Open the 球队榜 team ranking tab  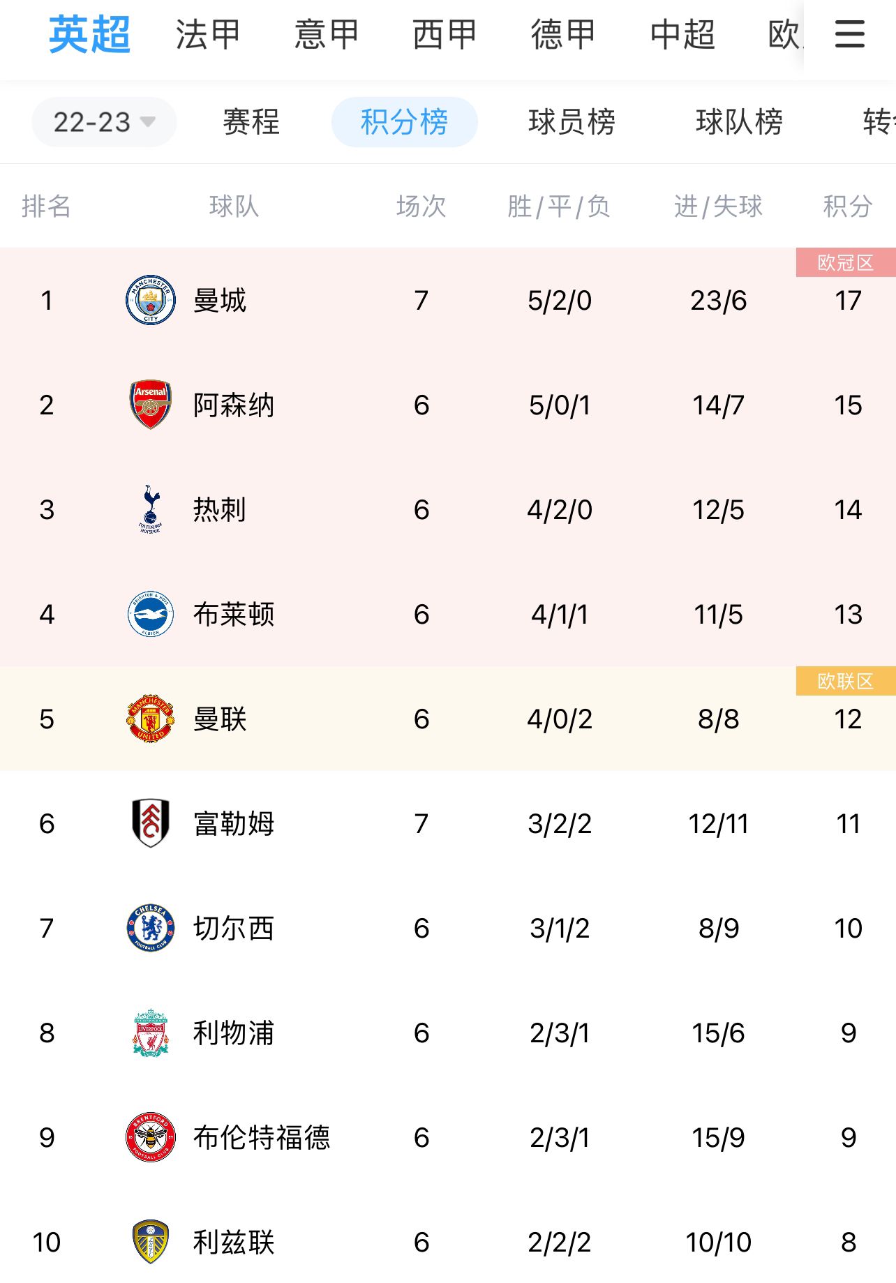point(739,122)
